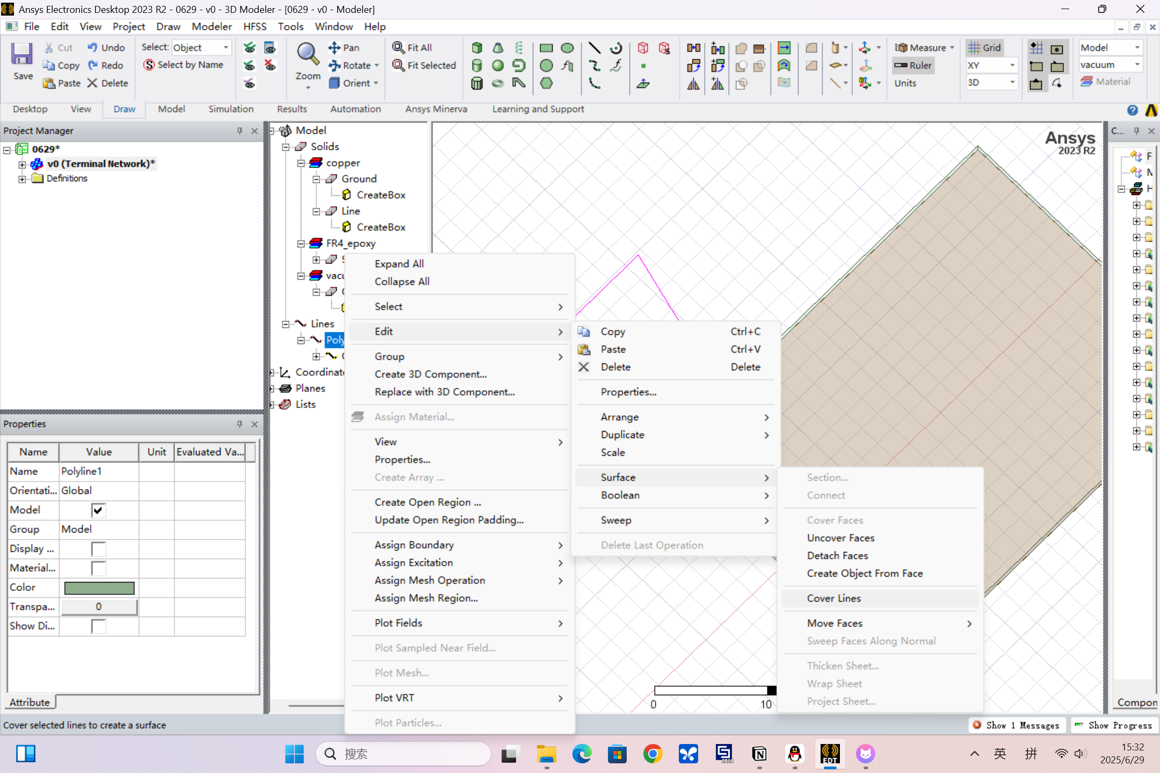Toggle the Model checkbox in Properties
The width and height of the screenshot is (1160, 773).
click(x=98, y=510)
